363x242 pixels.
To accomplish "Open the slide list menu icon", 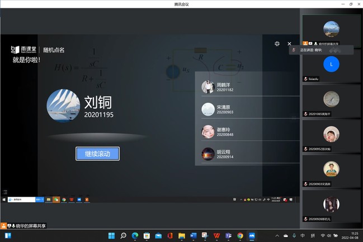I will click(x=5, y=192).
